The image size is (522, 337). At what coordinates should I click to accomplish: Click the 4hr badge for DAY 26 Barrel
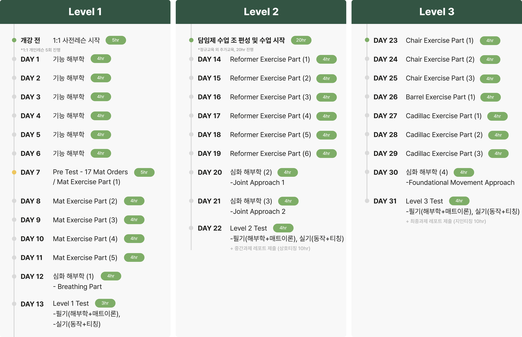(x=490, y=97)
